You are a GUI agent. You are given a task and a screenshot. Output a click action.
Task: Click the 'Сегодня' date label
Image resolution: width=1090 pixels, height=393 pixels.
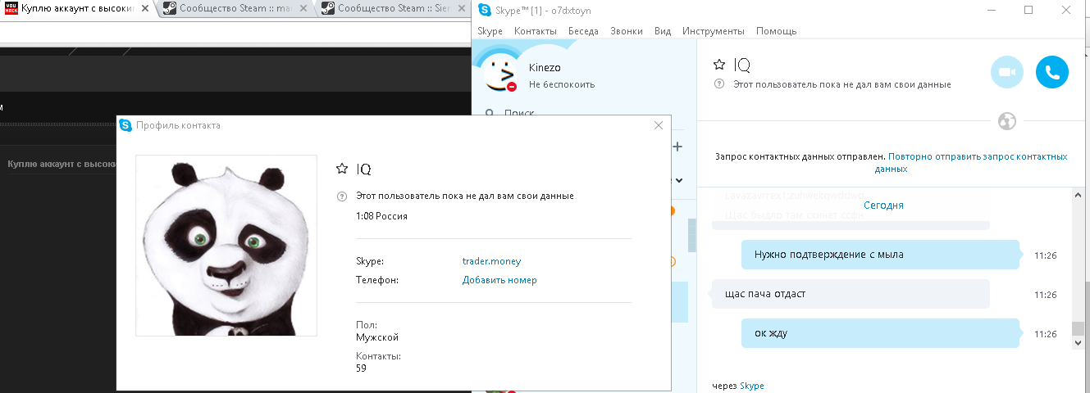(883, 206)
